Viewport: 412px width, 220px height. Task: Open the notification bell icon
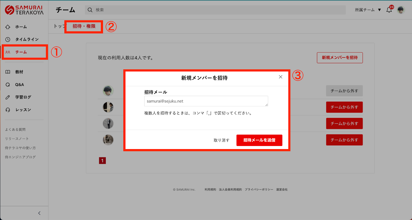[x=389, y=10]
